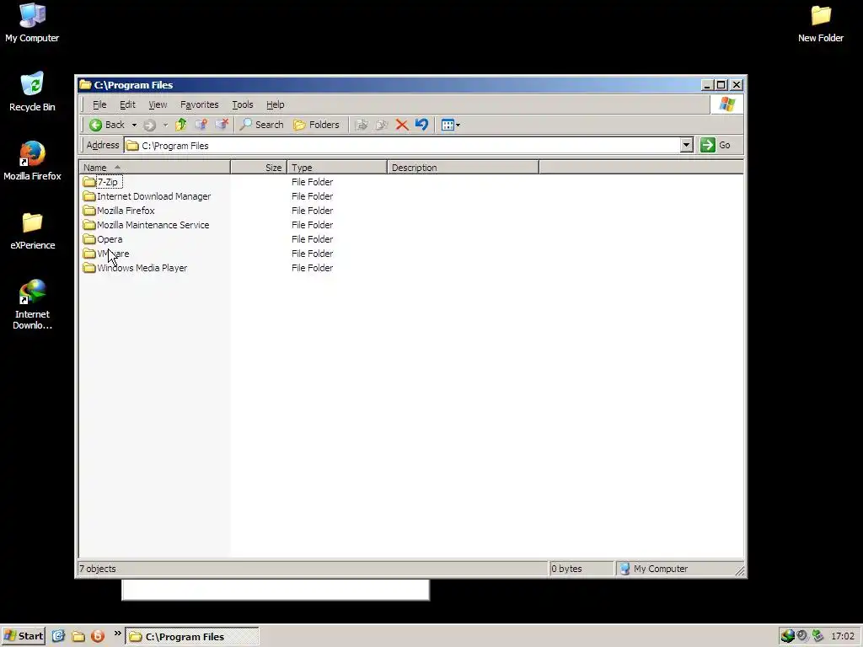Click the red Delete icon
This screenshot has width=863, height=647.
(402, 125)
